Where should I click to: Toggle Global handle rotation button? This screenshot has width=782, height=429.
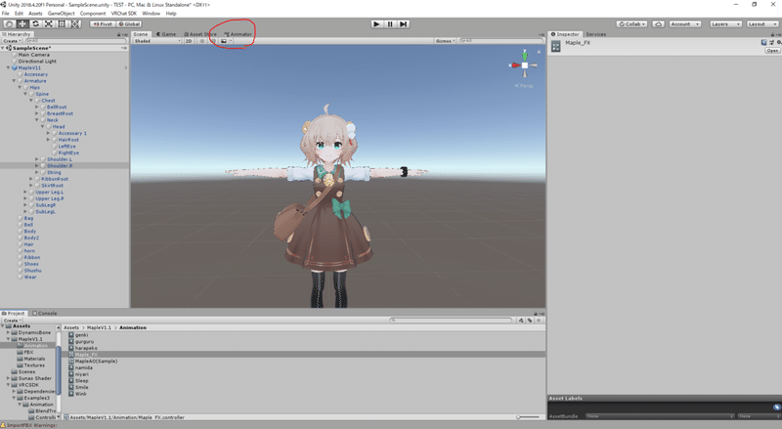130,24
